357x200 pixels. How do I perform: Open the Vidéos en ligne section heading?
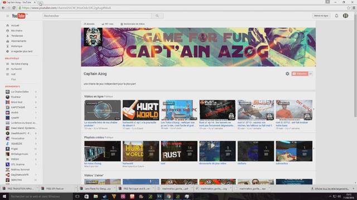[94, 96]
